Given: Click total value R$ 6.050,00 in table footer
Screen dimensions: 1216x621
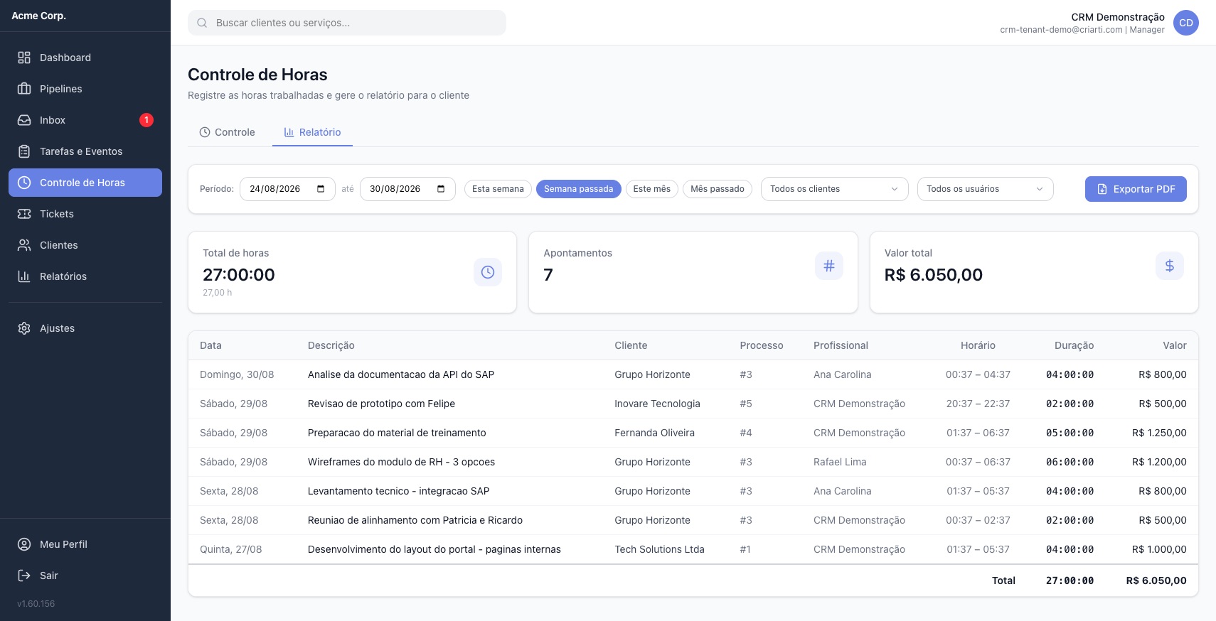Looking at the screenshot, I should click(x=1156, y=580).
